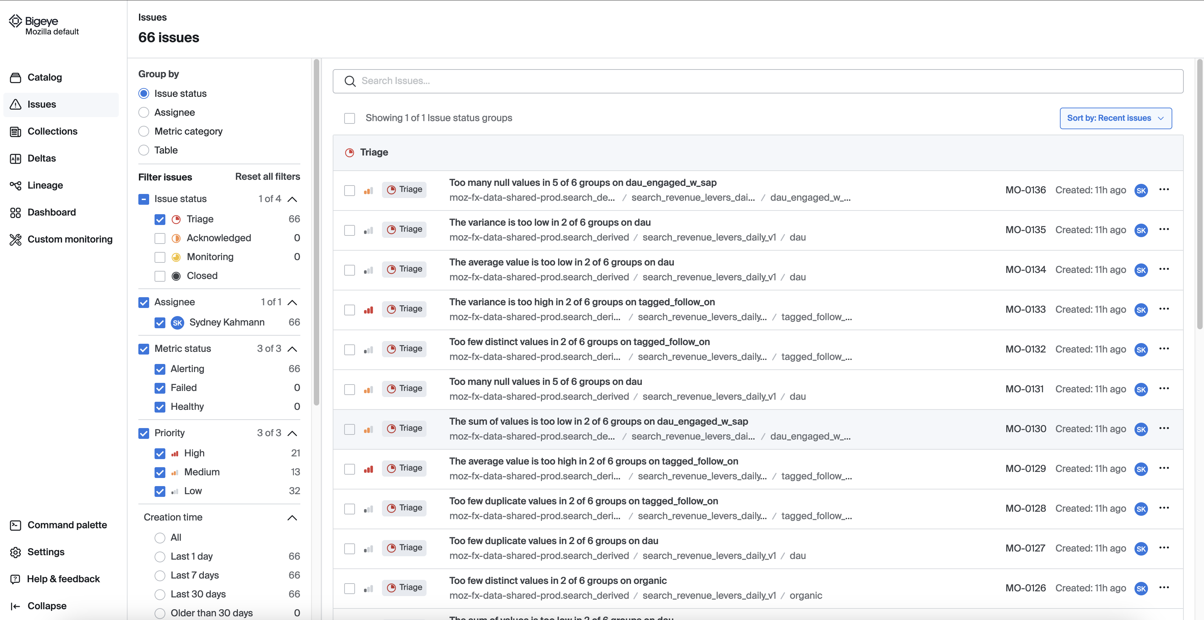Open the three-dot menu on issue MO-0136
Viewport: 1204px width, 620px height.
click(1164, 190)
